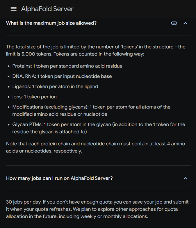This screenshot has height=228, width=196.
Task: Click the 'limit is 5,000 tokens' intro paragraph
Action: (x=95, y=50)
